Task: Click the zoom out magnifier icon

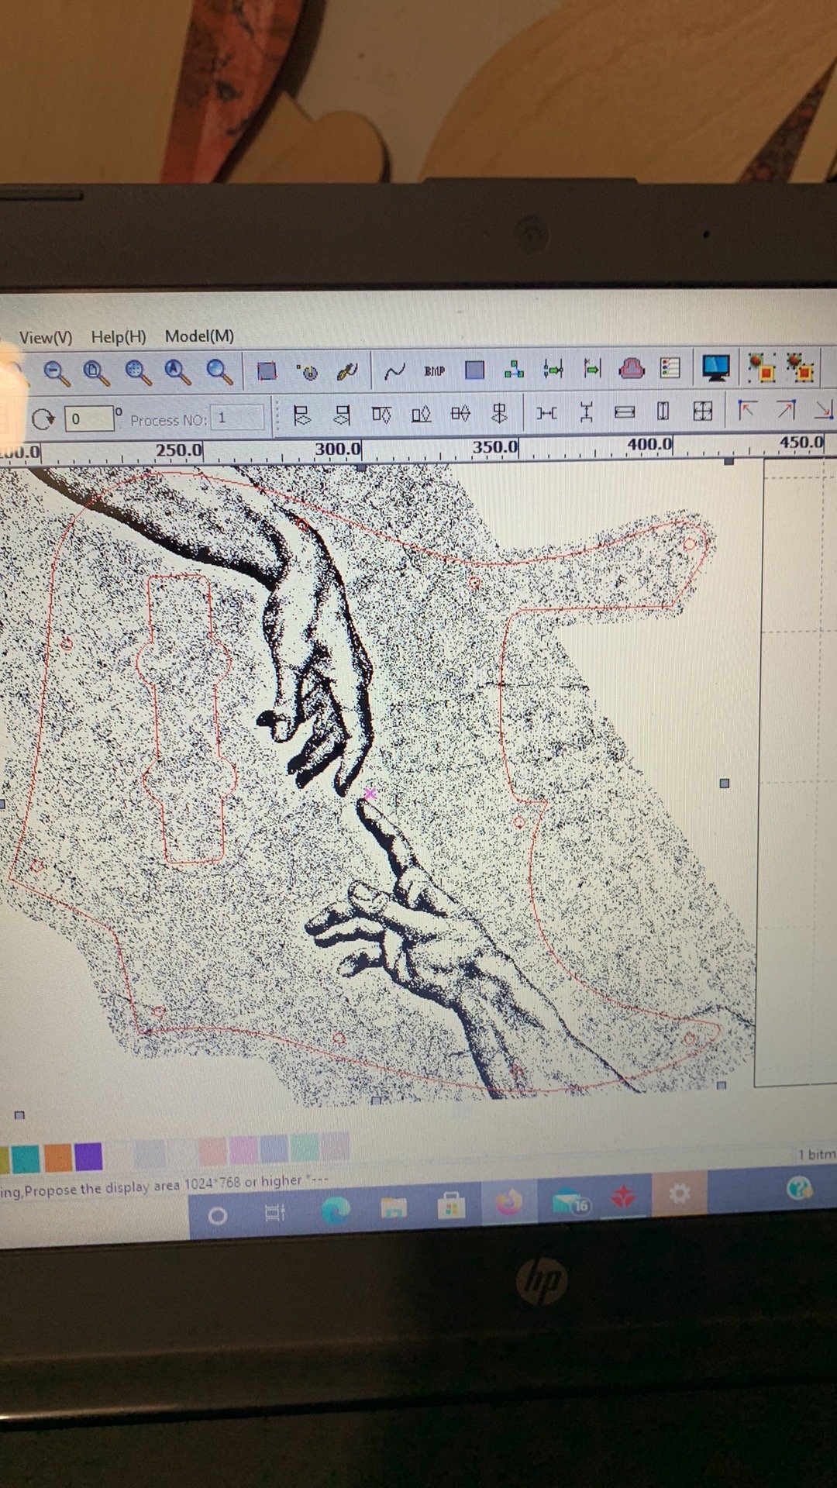Action: [x=56, y=373]
